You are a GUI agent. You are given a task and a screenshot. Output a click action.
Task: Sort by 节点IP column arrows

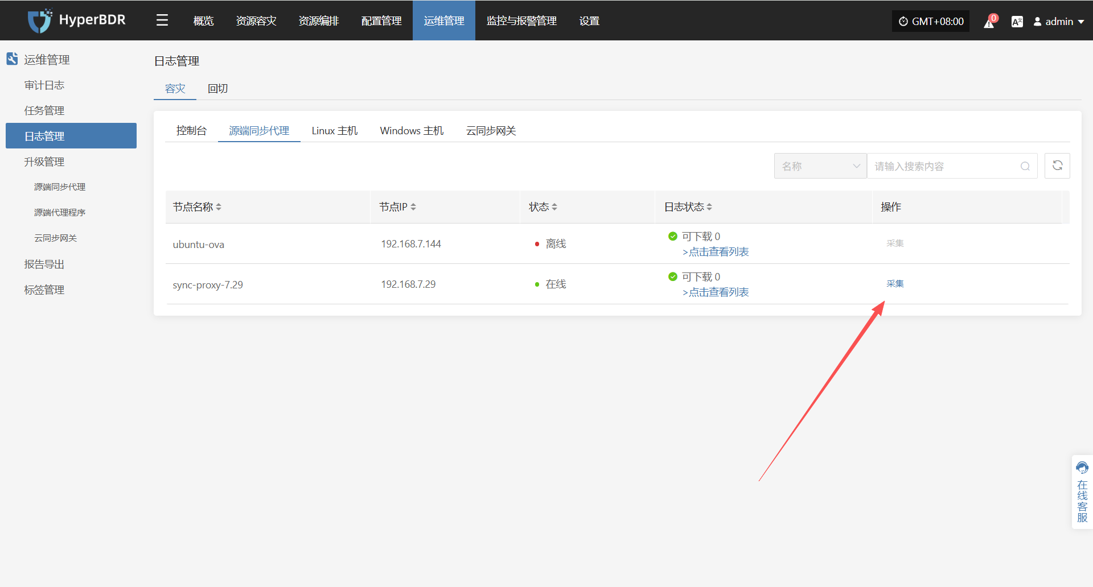click(413, 207)
